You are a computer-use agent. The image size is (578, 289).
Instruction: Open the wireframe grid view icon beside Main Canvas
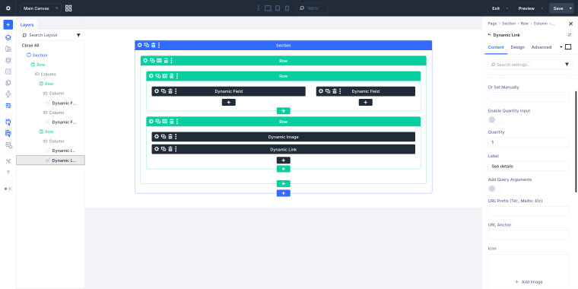(x=68, y=8)
